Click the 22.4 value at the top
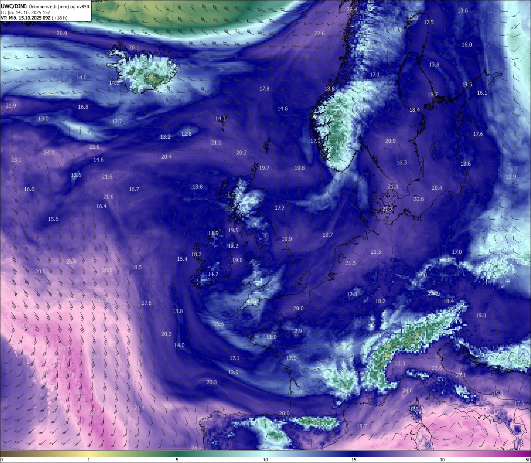This screenshot has height=463, width=531. click(x=352, y=9)
